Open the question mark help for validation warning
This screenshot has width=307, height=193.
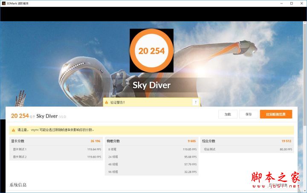195,102
